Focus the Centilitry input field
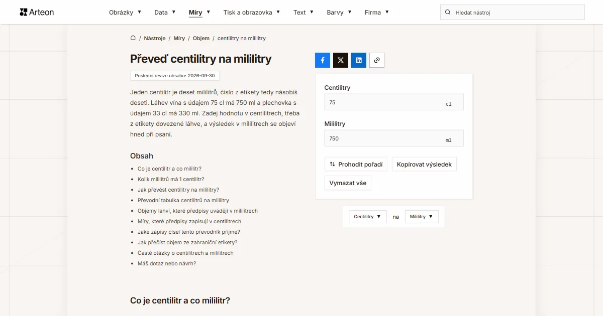This screenshot has width=603, height=316. [394, 102]
